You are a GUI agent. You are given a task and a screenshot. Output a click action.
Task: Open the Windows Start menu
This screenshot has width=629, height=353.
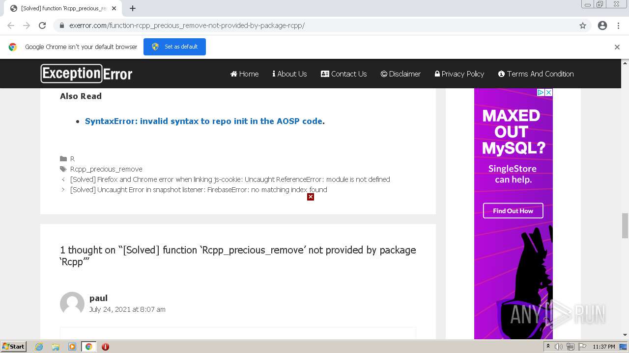(x=14, y=347)
